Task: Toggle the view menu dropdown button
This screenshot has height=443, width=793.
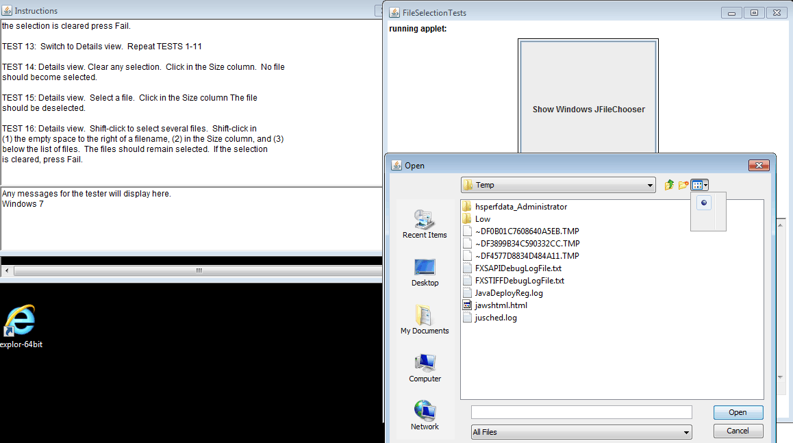Action: point(699,185)
